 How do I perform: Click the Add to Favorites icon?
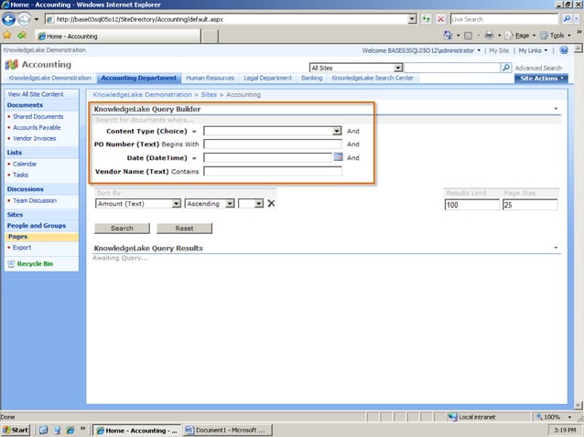[22, 36]
